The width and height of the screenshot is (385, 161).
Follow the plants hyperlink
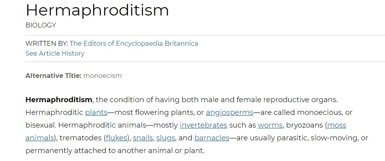96,112
